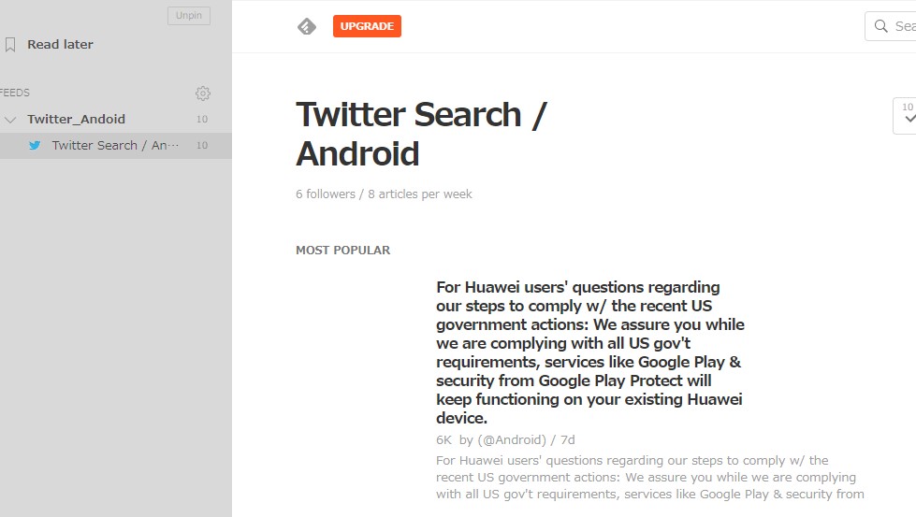Collapse the Twitter_Andoid category chevron
916x517 pixels.
tap(11, 120)
